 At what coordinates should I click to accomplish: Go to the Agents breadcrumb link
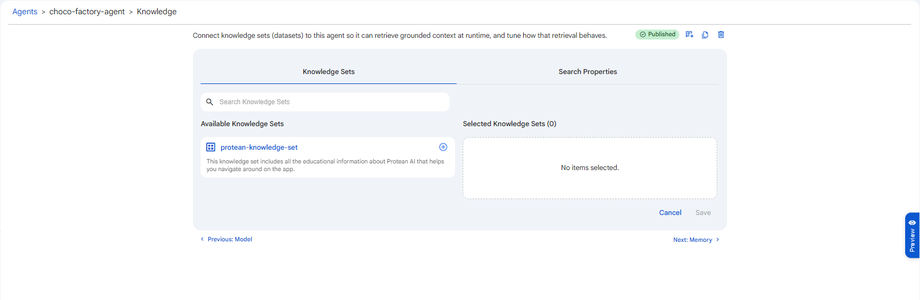pos(25,12)
